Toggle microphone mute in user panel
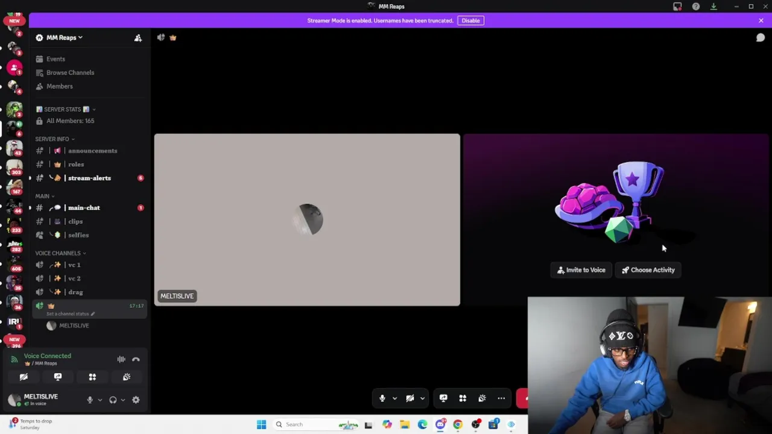This screenshot has height=434, width=772. [90, 400]
